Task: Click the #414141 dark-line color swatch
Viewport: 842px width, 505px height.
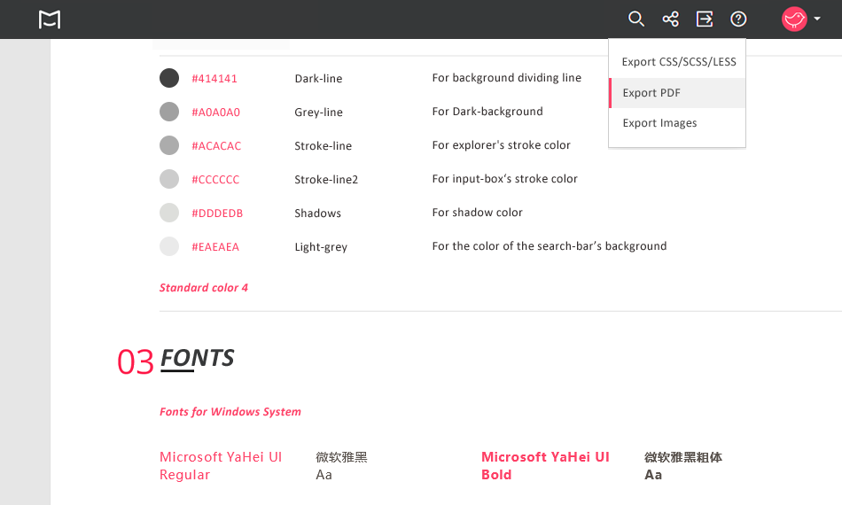Action: 169,78
